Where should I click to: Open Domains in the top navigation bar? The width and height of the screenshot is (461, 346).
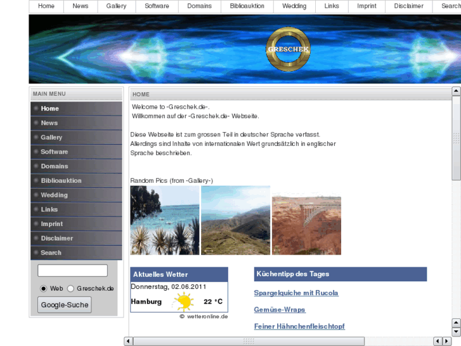pyautogui.click(x=199, y=6)
